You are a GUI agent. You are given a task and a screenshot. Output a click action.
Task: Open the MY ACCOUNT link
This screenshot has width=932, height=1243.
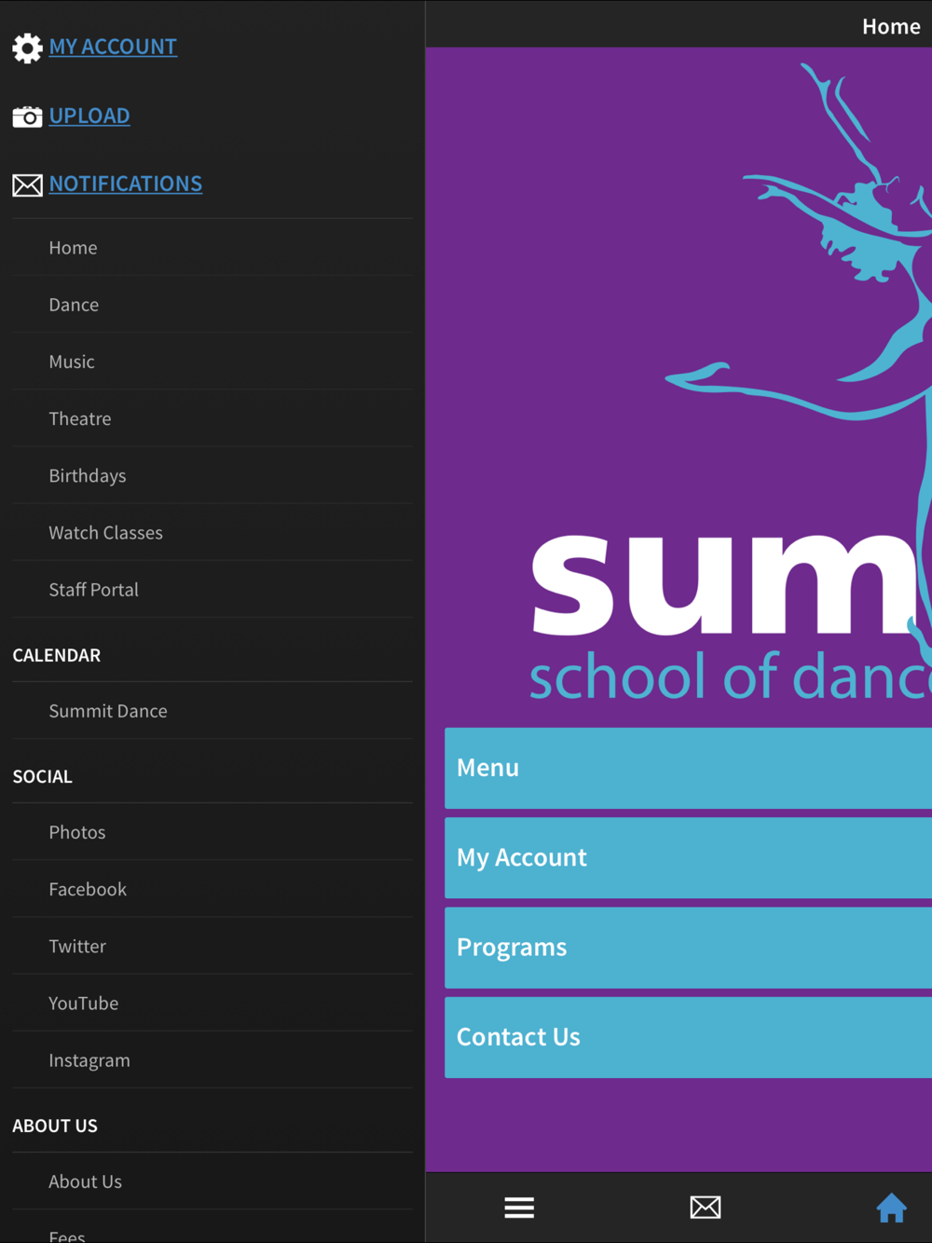113,47
